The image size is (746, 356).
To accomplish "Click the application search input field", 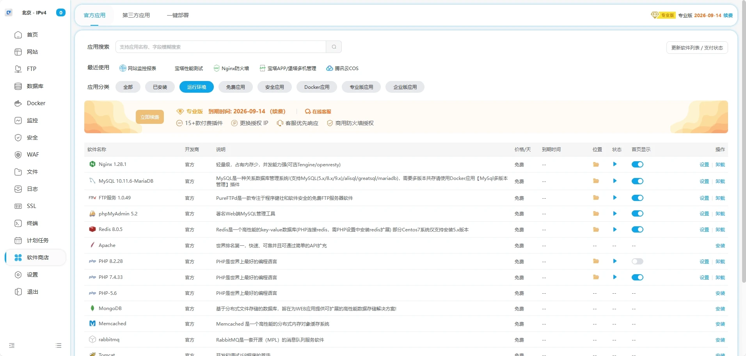I will pyautogui.click(x=220, y=47).
